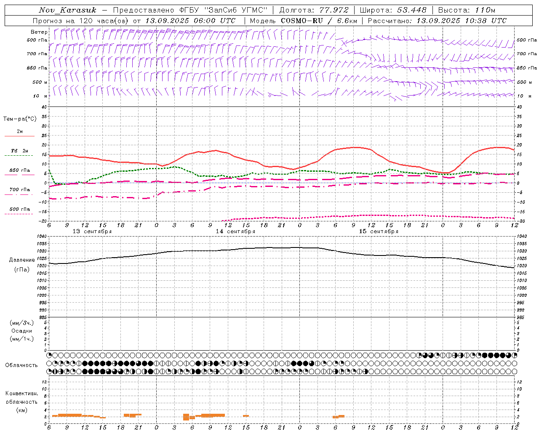Click the 'Рассчитано: 13.09.2025 10:38 UTC' timestamp
Viewport: 539px width, 431px height.
[437, 21]
